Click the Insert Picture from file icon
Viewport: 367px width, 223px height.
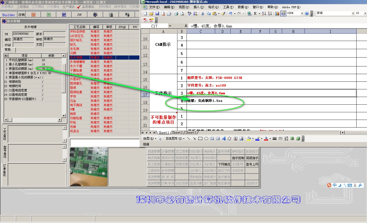tap(241, 138)
